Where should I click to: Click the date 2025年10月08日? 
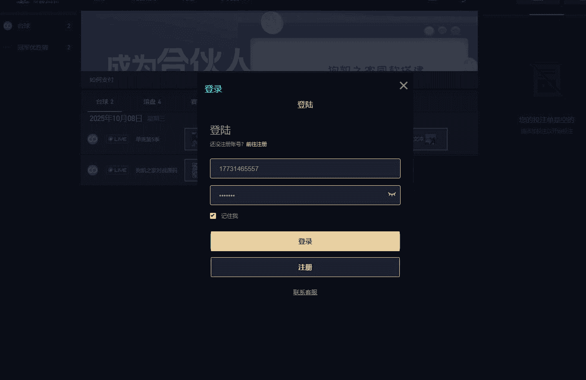pos(116,118)
